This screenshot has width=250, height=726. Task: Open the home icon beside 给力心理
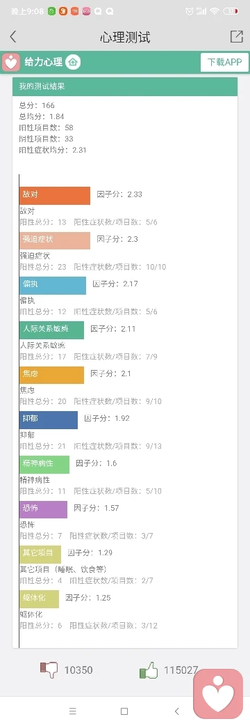[x=73, y=62]
